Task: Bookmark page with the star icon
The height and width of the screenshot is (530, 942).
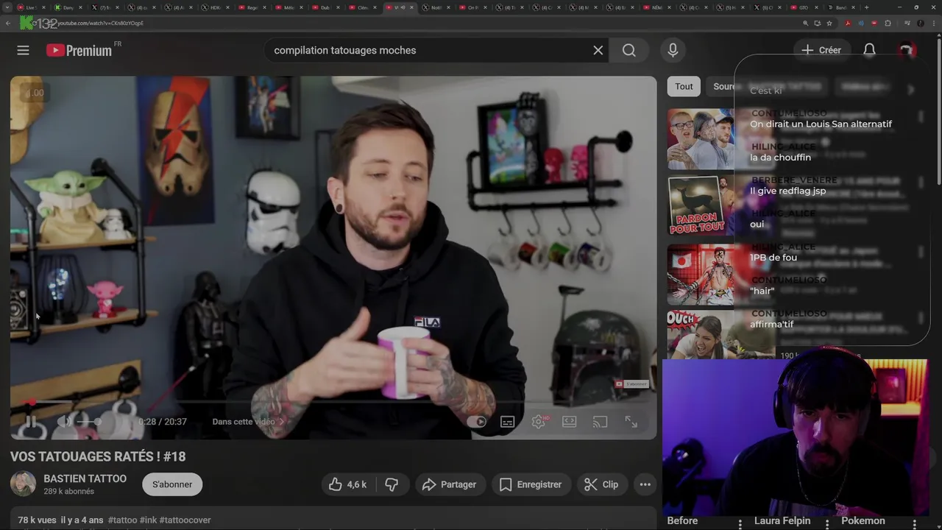Action: (829, 23)
